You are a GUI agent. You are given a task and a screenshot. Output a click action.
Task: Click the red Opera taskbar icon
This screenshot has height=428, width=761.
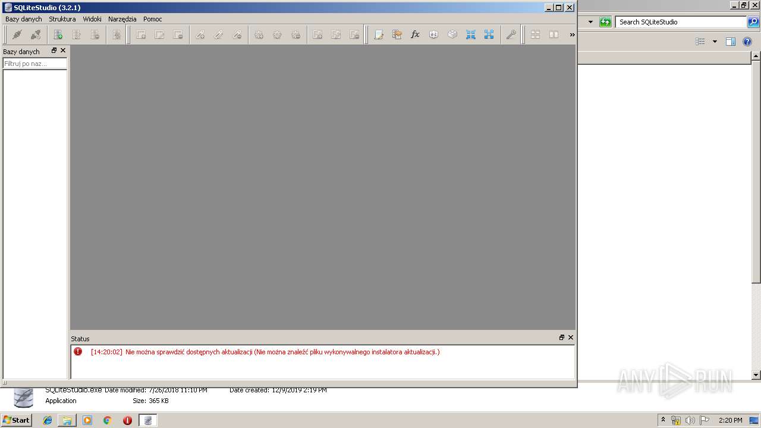[127, 420]
